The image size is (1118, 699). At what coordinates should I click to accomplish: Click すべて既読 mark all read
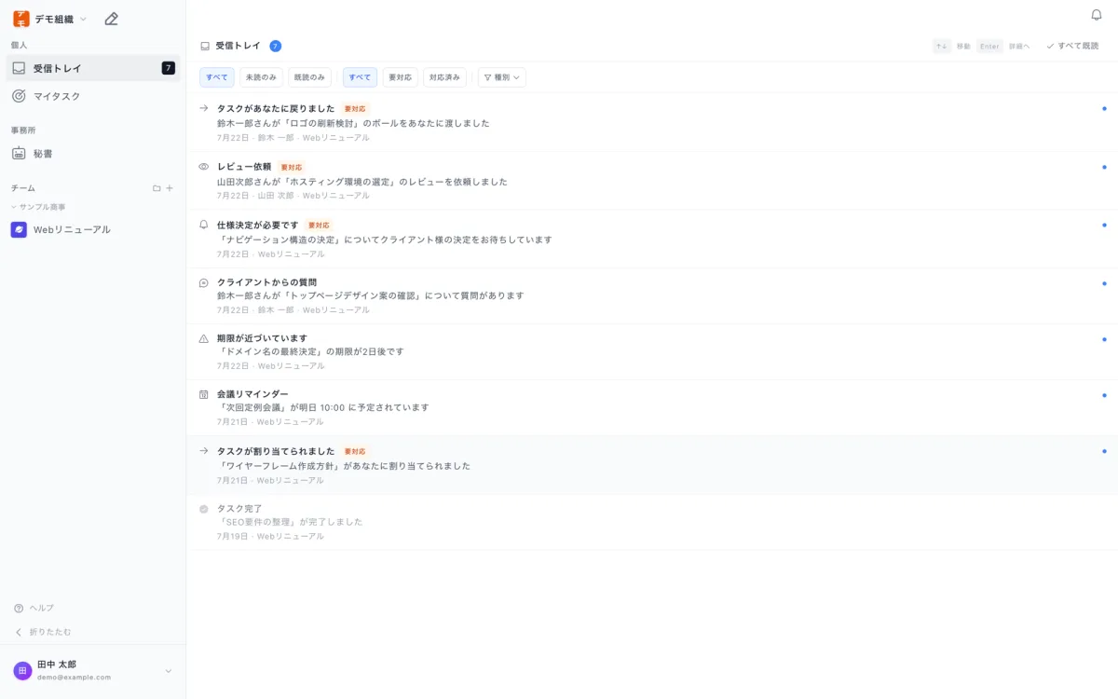coord(1072,46)
